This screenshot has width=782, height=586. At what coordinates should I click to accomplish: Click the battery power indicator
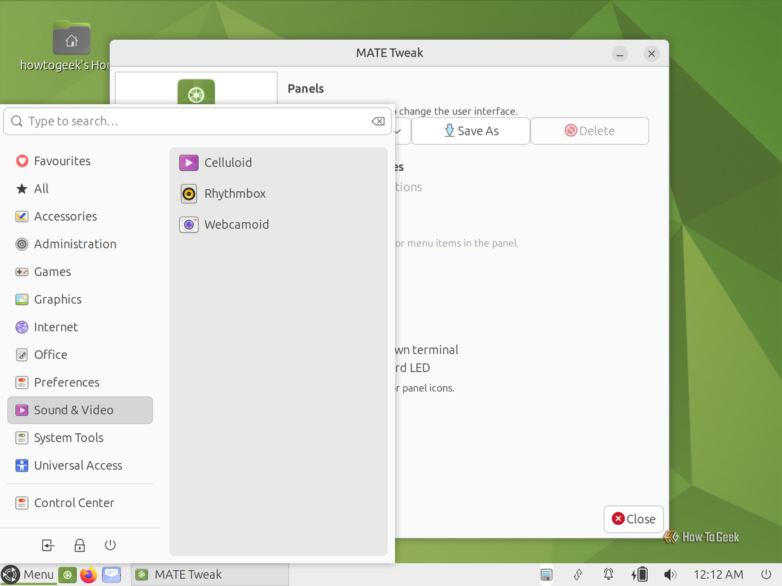pyautogui.click(x=640, y=574)
